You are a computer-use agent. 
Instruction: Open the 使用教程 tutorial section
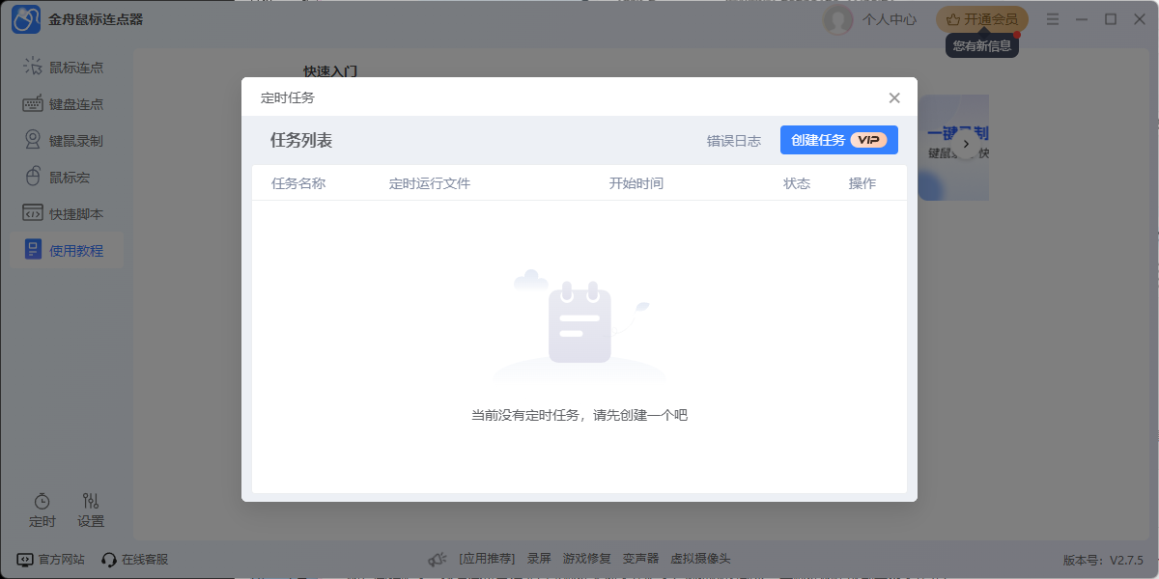pos(68,249)
